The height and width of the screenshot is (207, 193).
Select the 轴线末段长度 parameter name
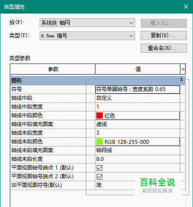tap(53, 159)
